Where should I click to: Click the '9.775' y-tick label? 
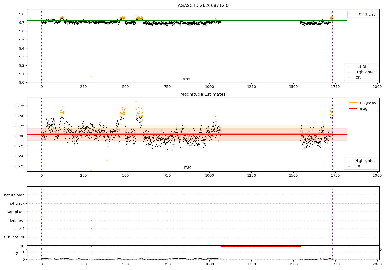20,106
